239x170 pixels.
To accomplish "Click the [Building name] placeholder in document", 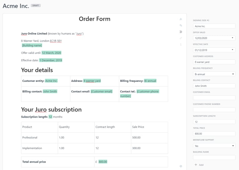I will coord(32,45).
